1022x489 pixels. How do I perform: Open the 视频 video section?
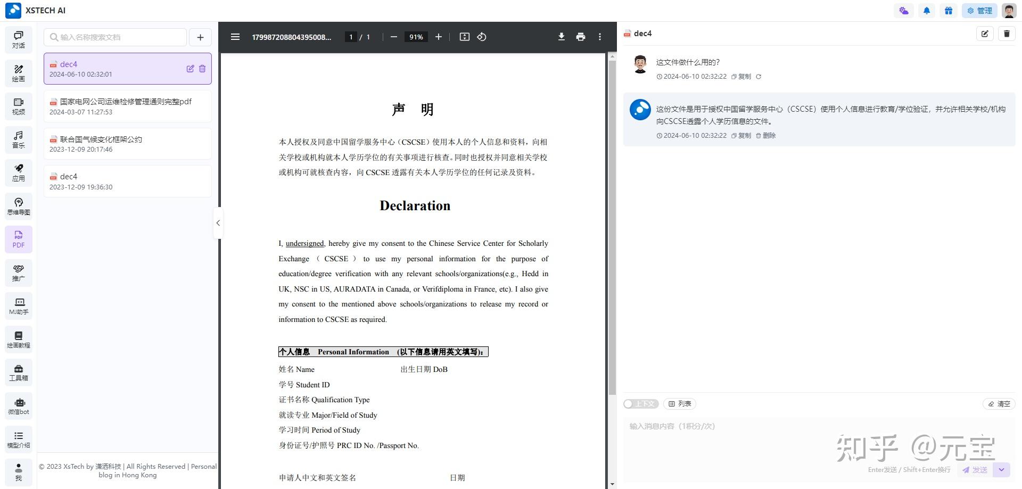pyautogui.click(x=19, y=106)
